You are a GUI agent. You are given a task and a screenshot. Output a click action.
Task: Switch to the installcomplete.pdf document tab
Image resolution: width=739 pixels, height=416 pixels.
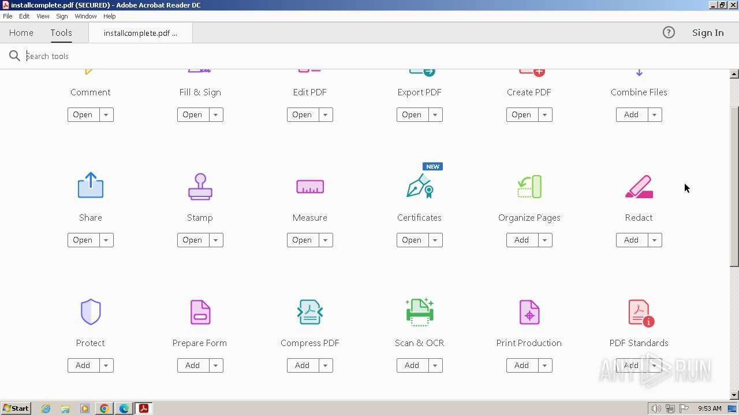(140, 33)
